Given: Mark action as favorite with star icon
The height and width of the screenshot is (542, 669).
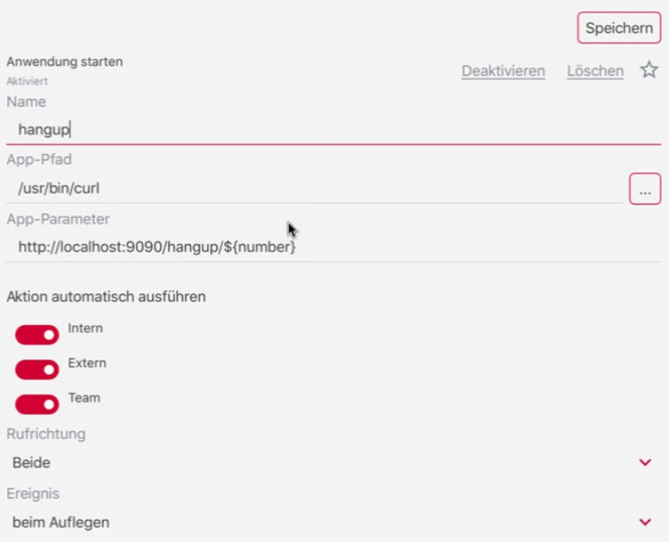Looking at the screenshot, I should click(x=649, y=70).
